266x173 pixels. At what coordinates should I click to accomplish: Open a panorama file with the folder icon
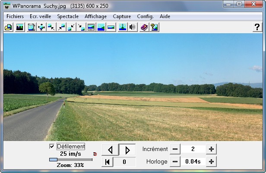click(9, 27)
